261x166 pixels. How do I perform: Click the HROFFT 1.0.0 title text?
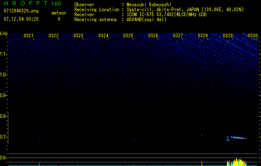point(32,3)
